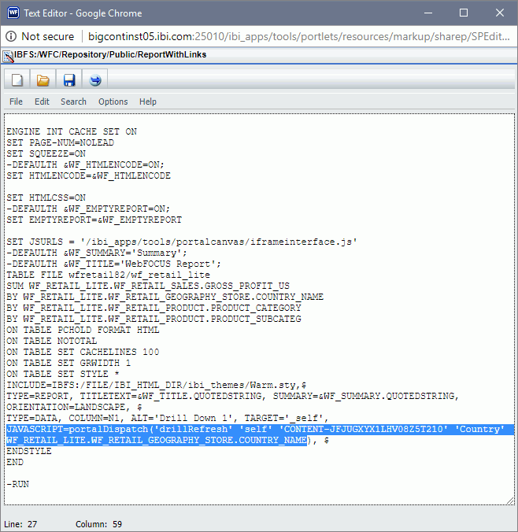Click the New document toolbar icon
Viewport: 518px width, 532px height.
(x=17, y=80)
